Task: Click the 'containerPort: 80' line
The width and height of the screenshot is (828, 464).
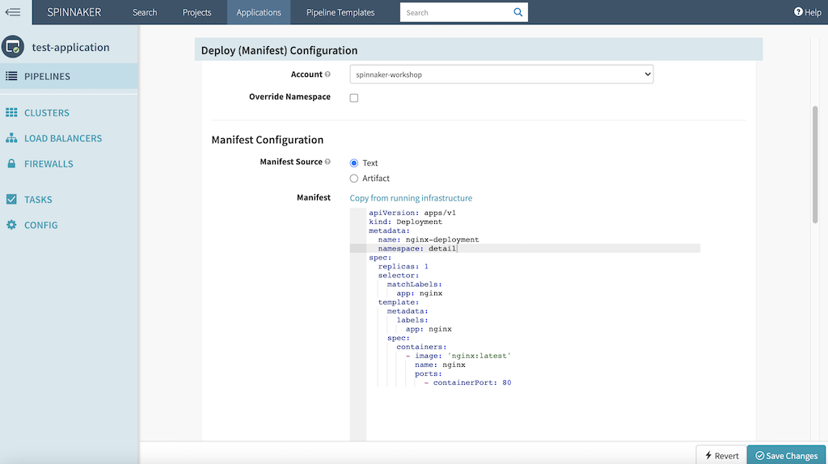Action: 468,382
